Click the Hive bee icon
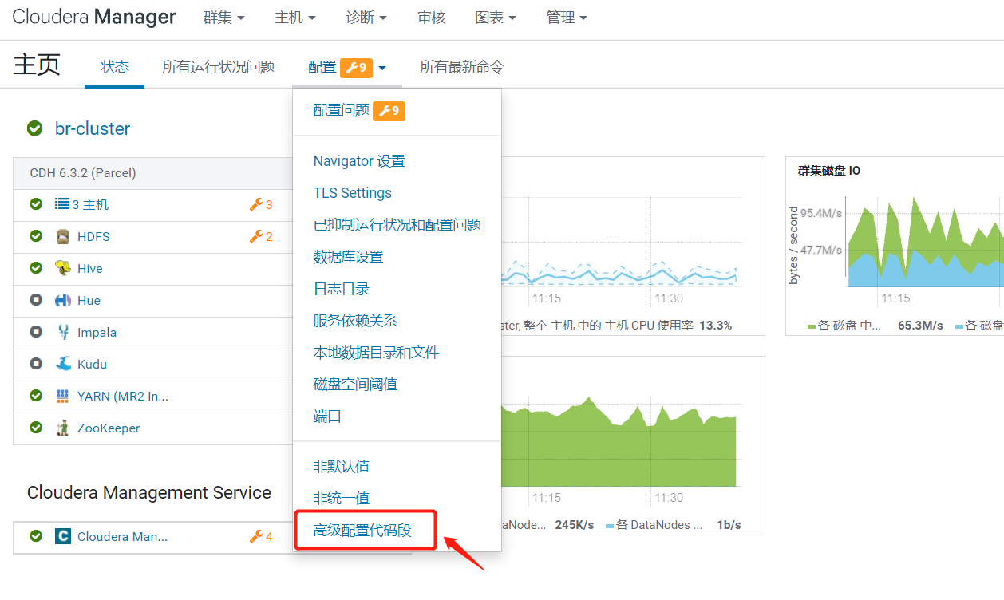Image resolution: width=1004 pixels, height=600 pixels. [x=63, y=268]
